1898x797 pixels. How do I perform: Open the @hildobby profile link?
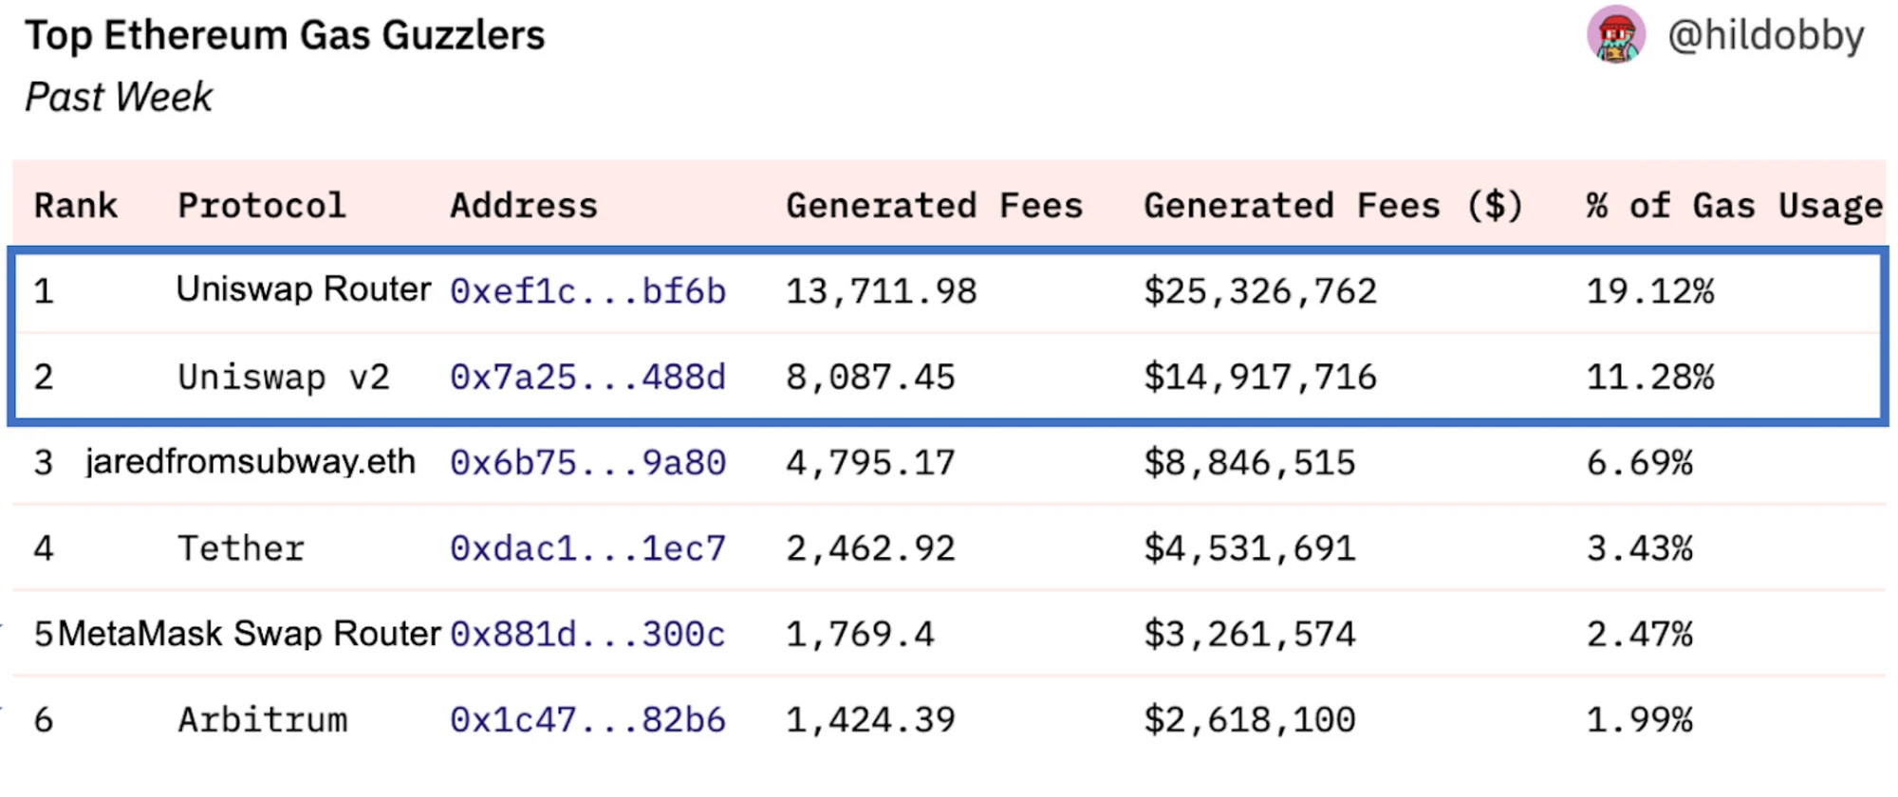pyautogui.click(x=1765, y=36)
